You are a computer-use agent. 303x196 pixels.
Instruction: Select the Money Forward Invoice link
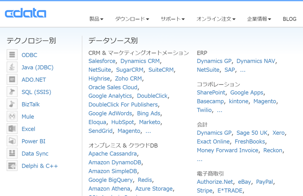pyautogui.click(x=228, y=150)
